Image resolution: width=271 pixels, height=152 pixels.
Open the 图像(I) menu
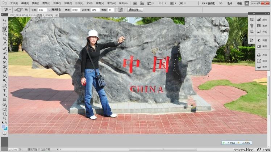coord(36,3)
